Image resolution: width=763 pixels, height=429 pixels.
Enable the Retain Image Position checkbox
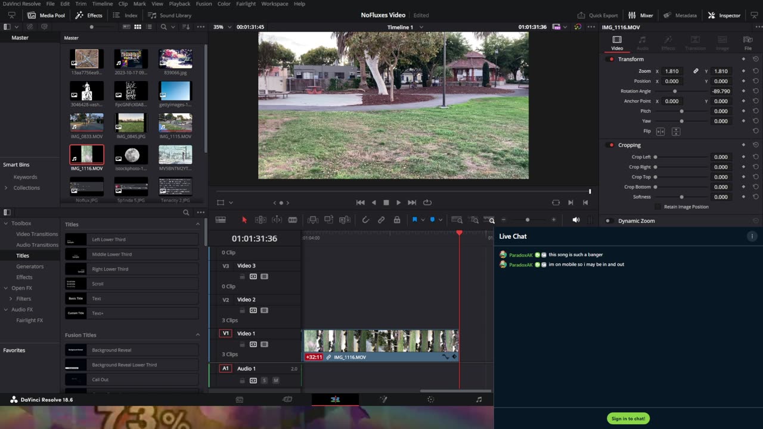pos(658,207)
